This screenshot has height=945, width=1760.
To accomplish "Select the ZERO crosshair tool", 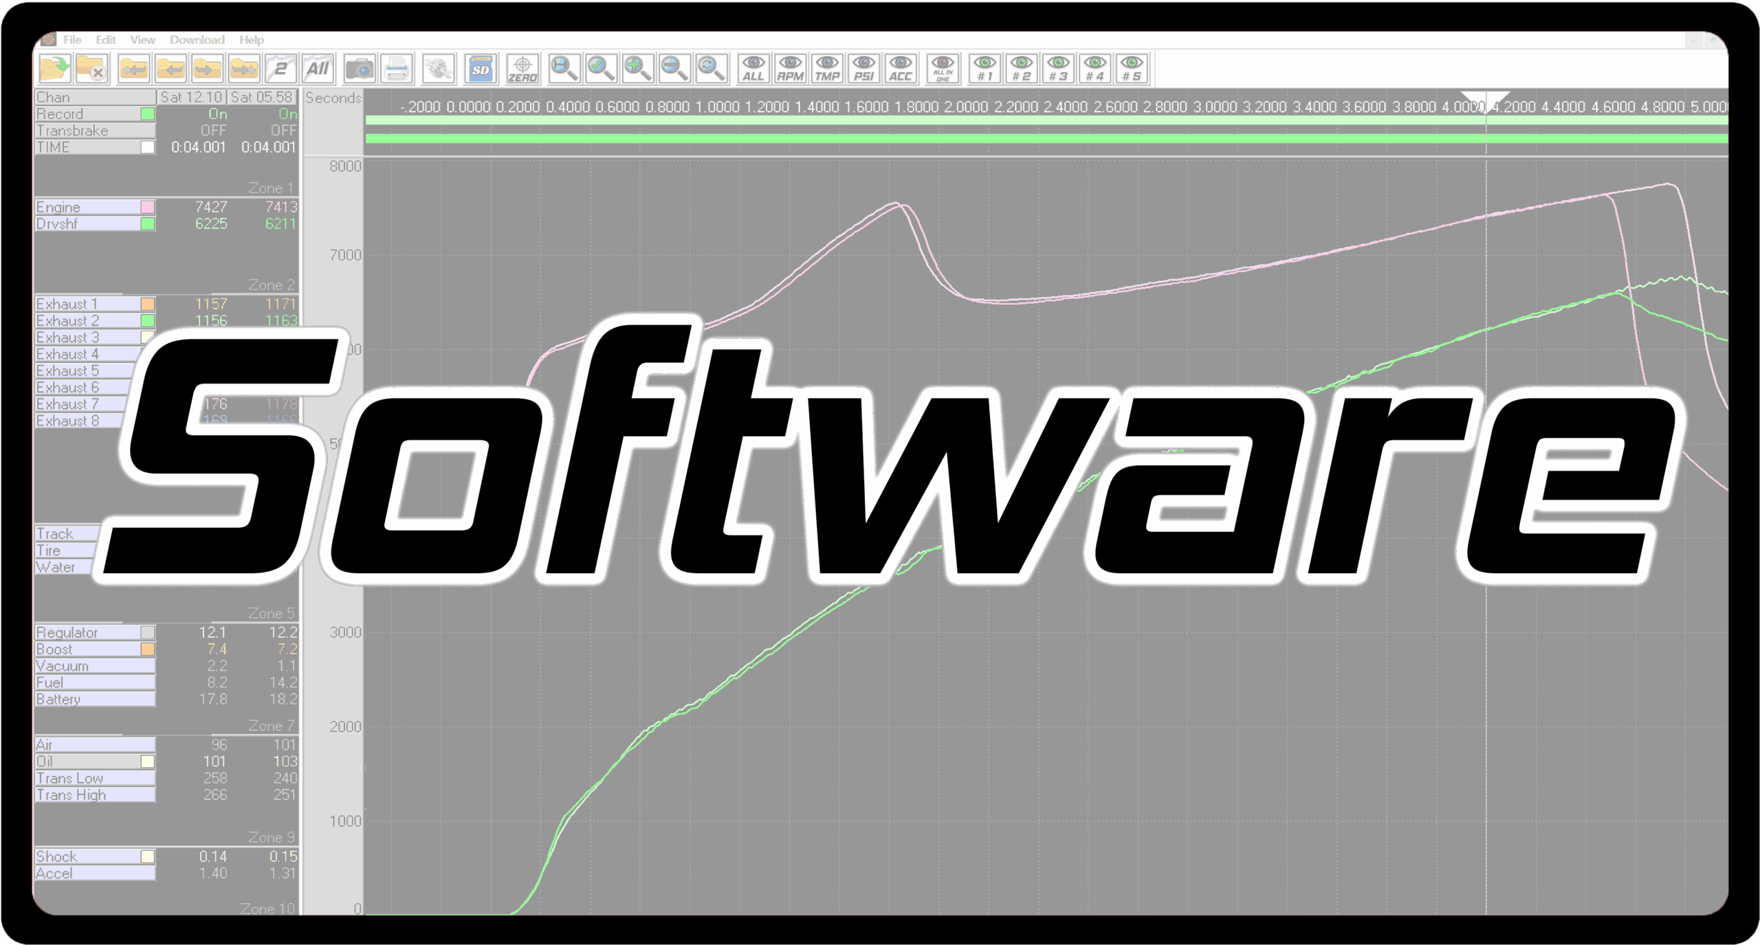I will click(523, 69).
